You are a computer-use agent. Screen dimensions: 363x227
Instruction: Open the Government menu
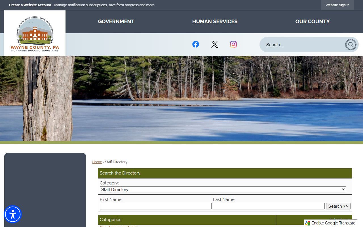(116, 22)
